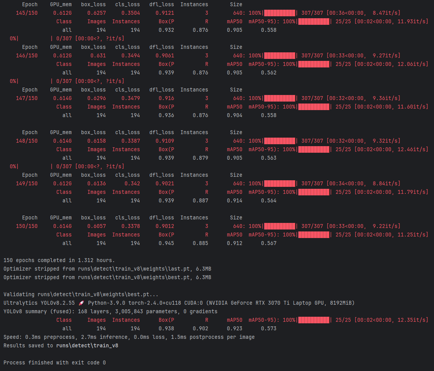
Task: Click epoch counter 150/150
Action: point(27,226)
